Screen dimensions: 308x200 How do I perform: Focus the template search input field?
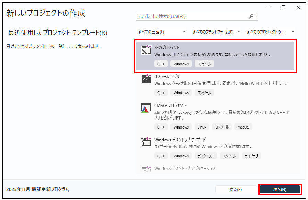point(191,16)
